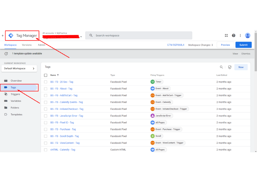Image resolution: width=257 pixels, height=182 pixels.
Task: Check the BS - FB - JavaScript Error row
Action: 45,116
